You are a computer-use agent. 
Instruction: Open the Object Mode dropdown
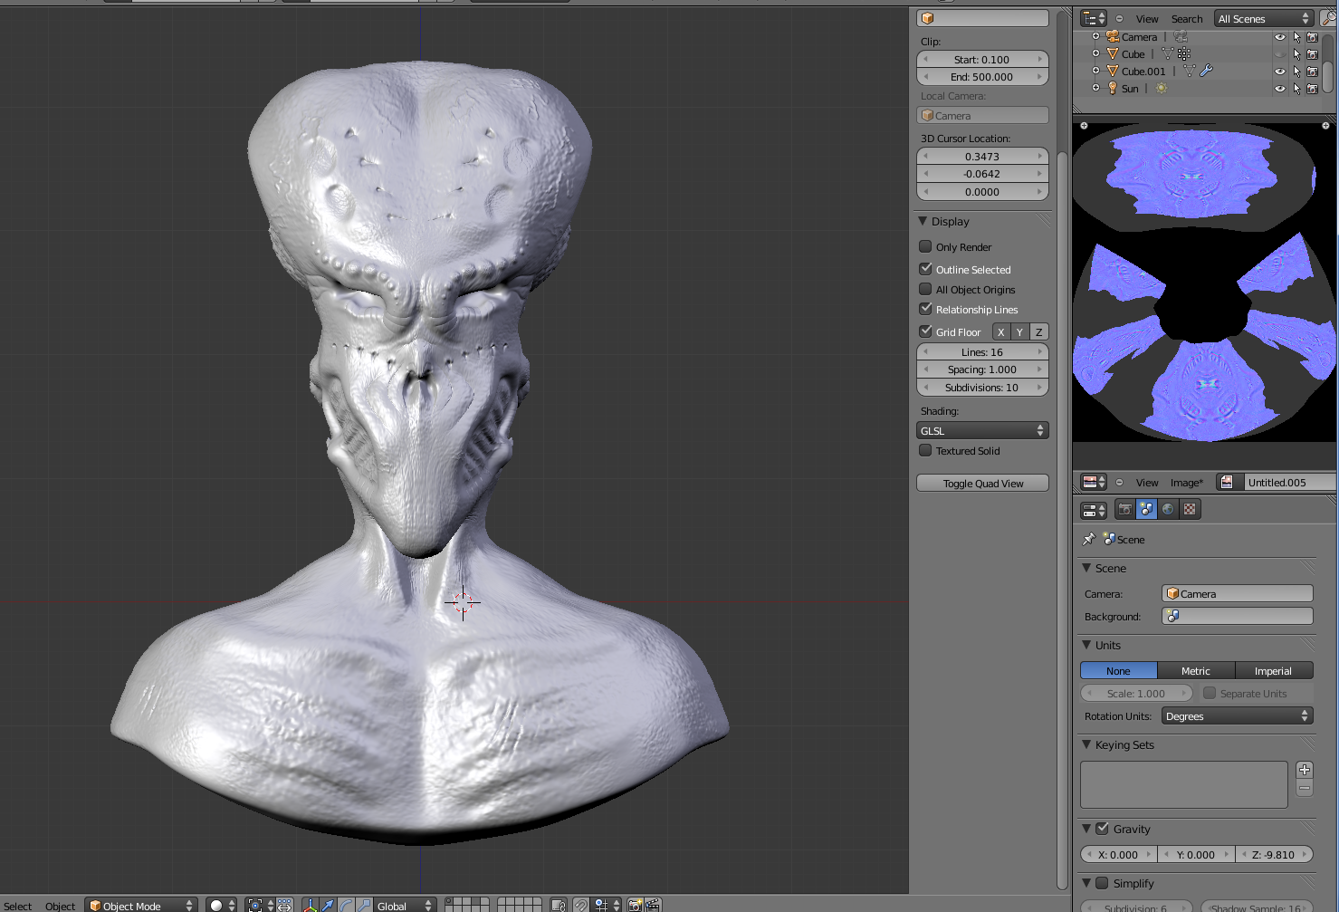pyautogui.click(x=141, y=905)
